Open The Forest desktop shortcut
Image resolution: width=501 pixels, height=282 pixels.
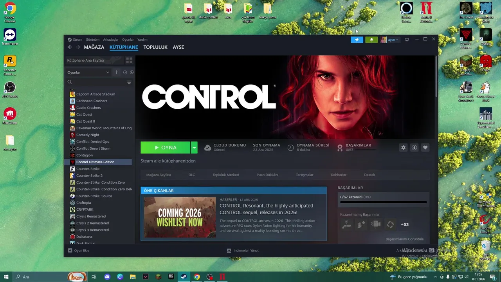pyautogui.click(x=466, y=11)
